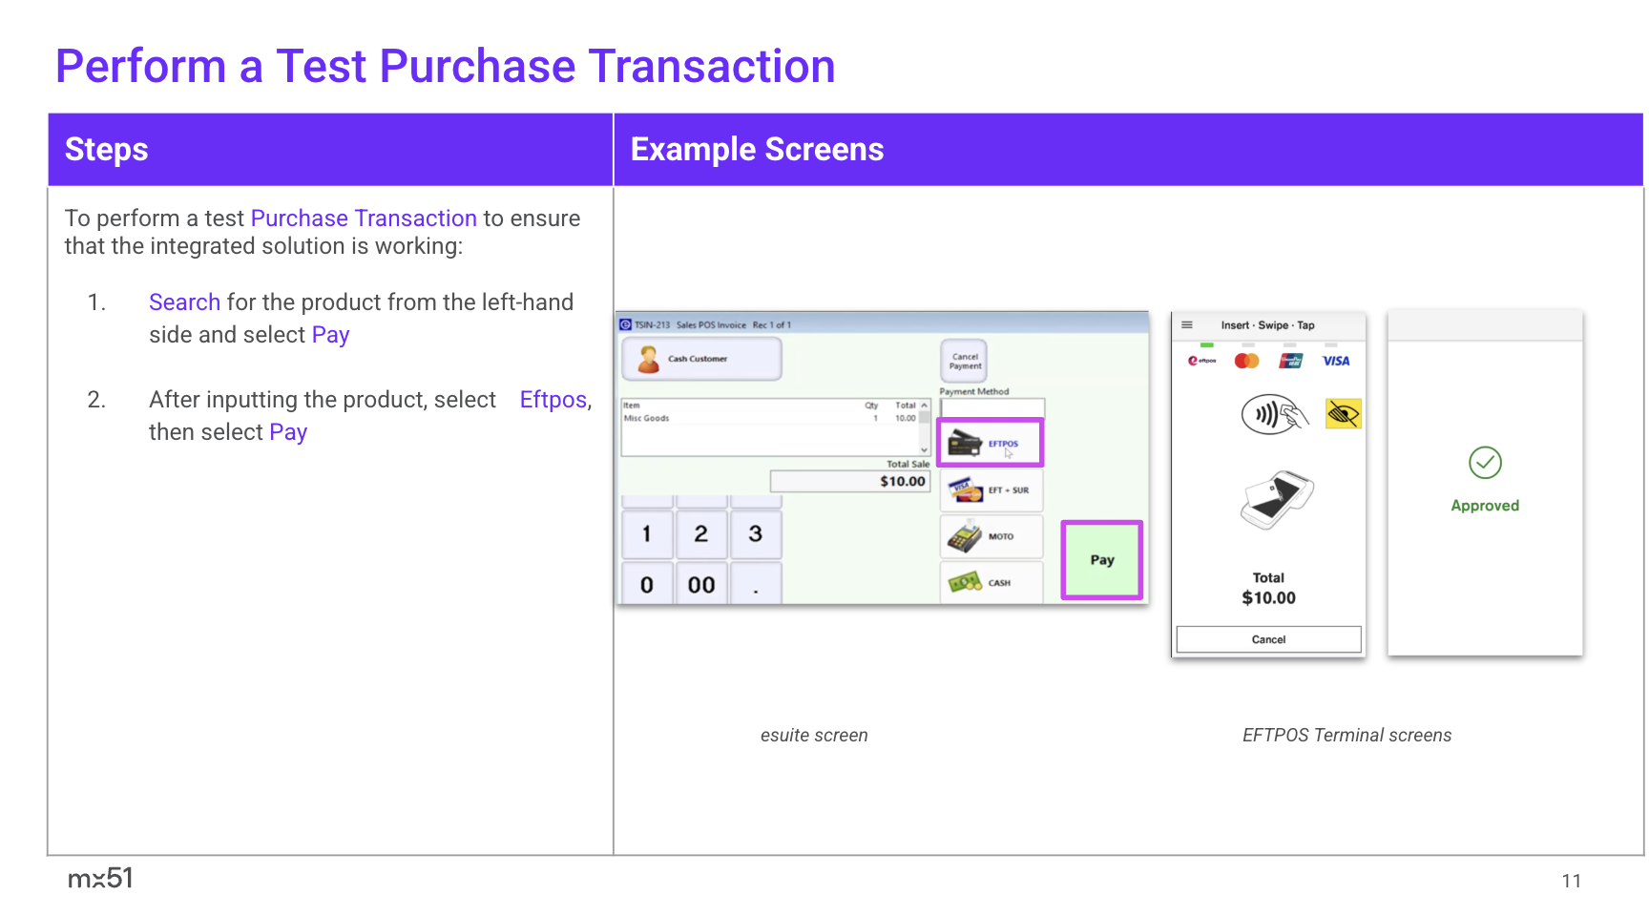Click the VISA logo on terminal
This screenshot has height=916, width=1649.
(1336, 361)
